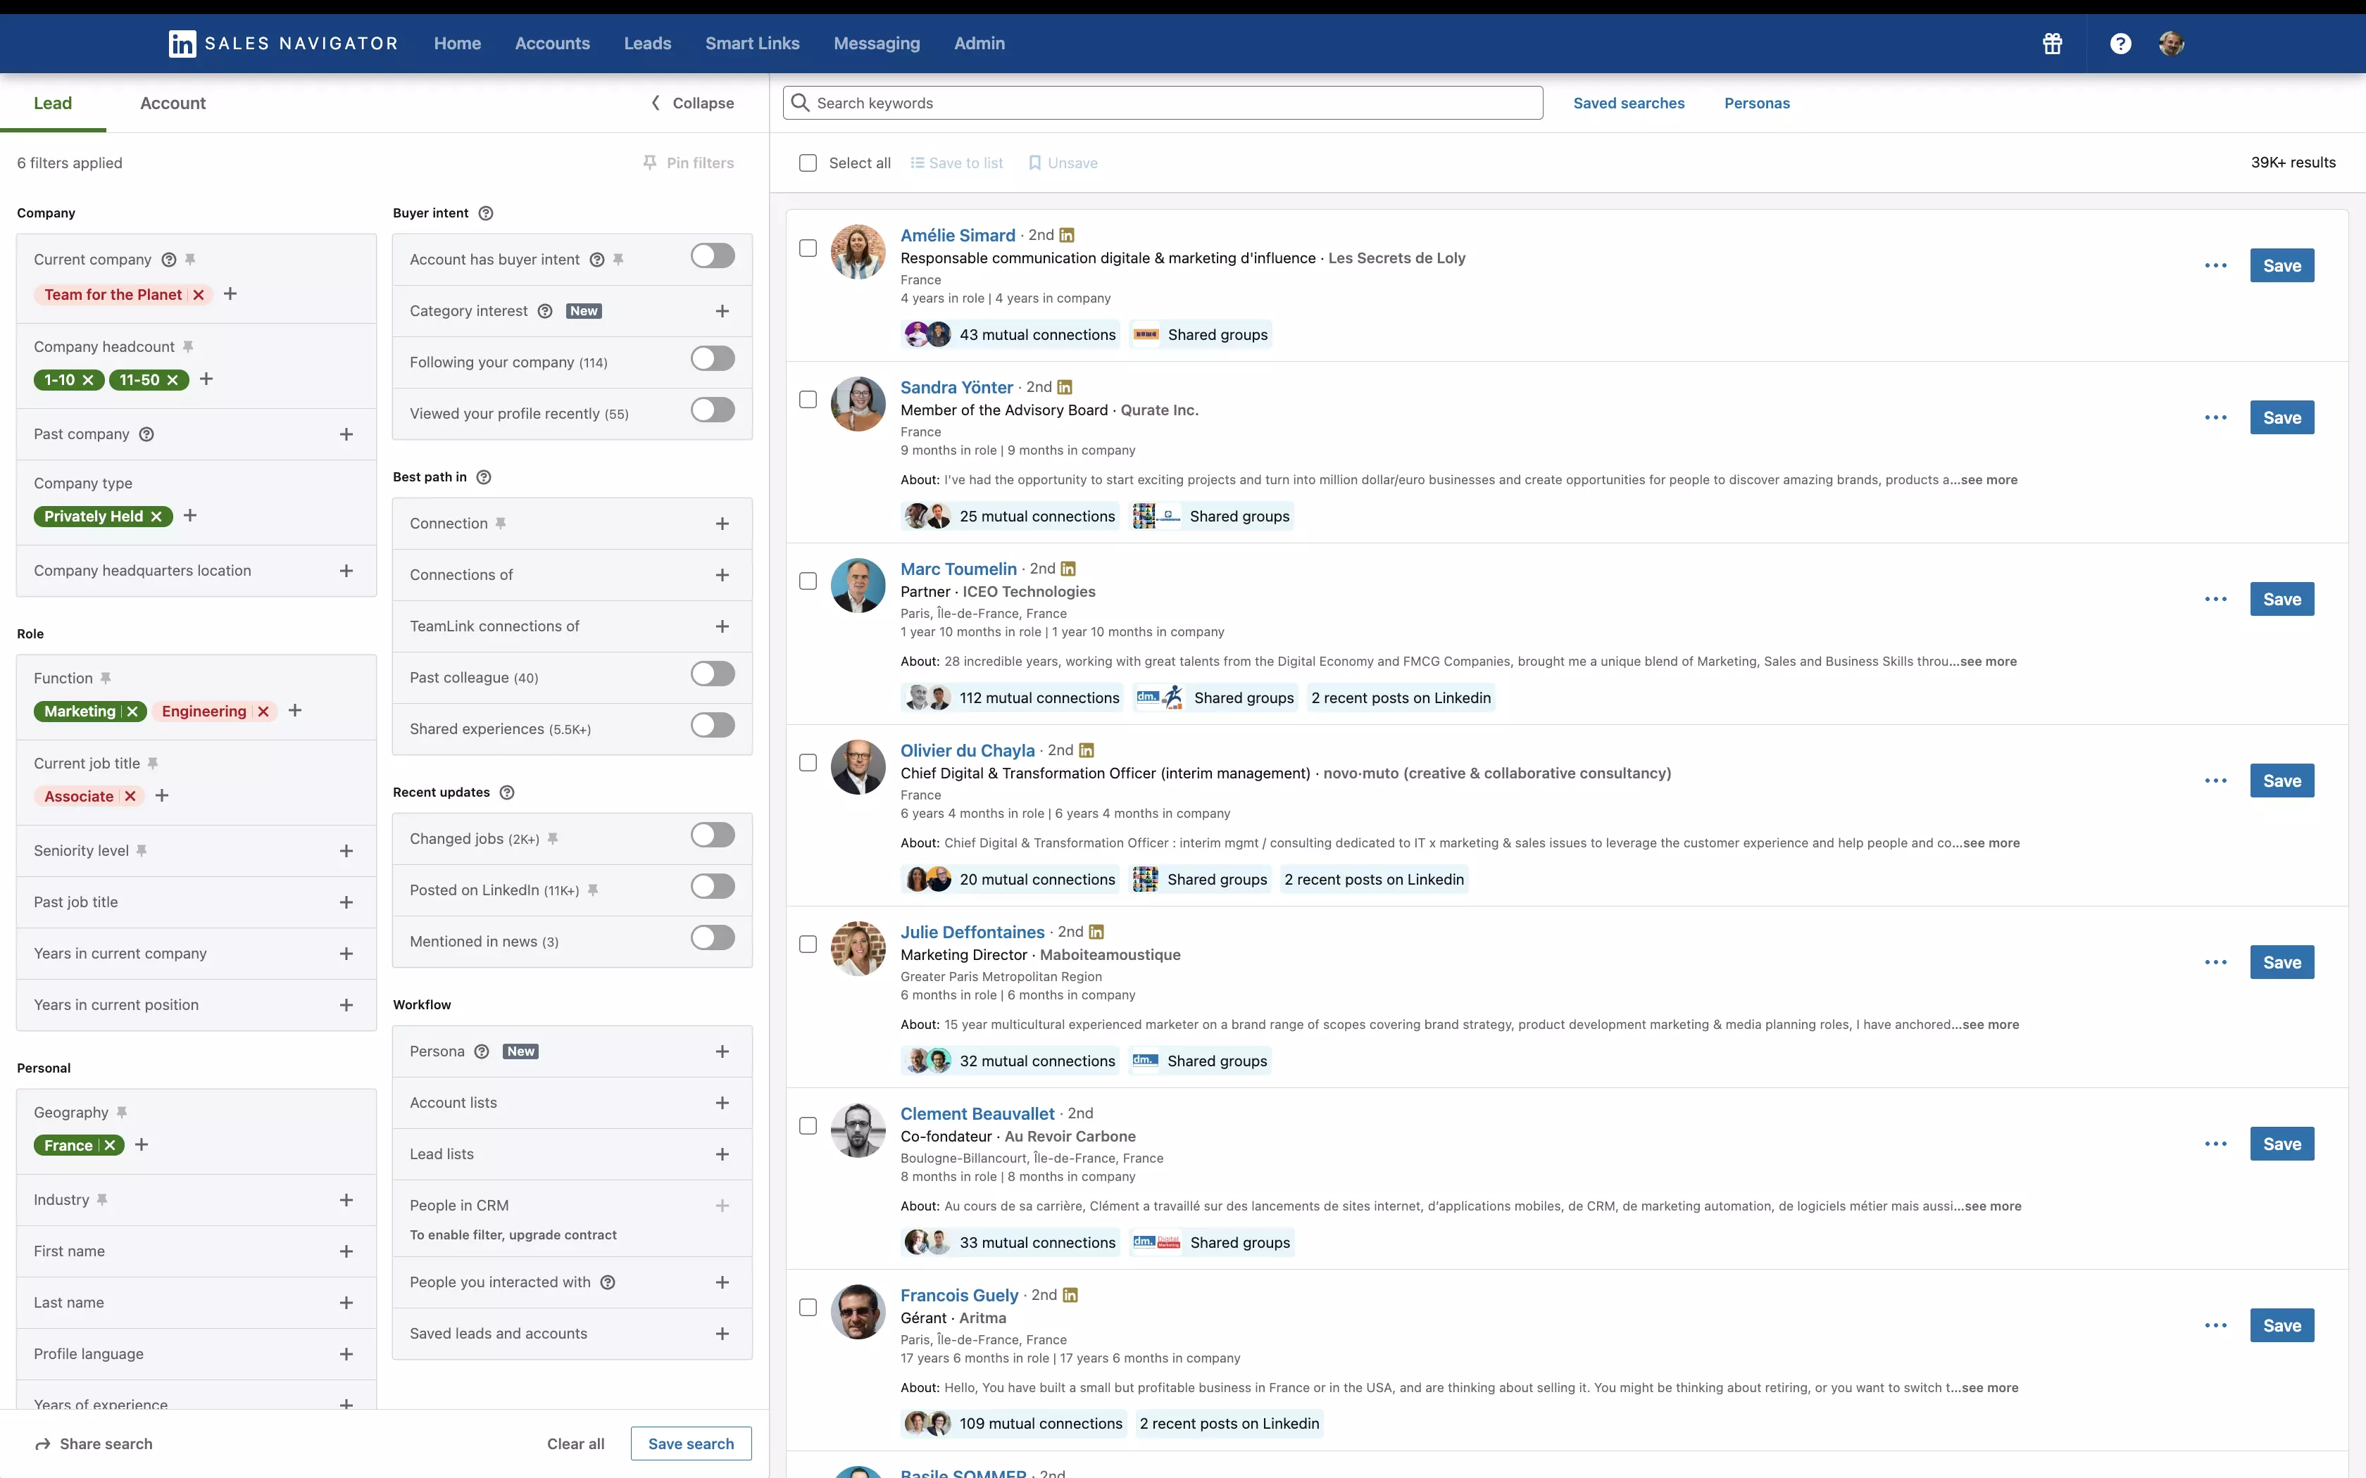The height and width of the screenshot is (1478, 2366).
Task: Check the Select all checkbox
Action: coord(808,163)
